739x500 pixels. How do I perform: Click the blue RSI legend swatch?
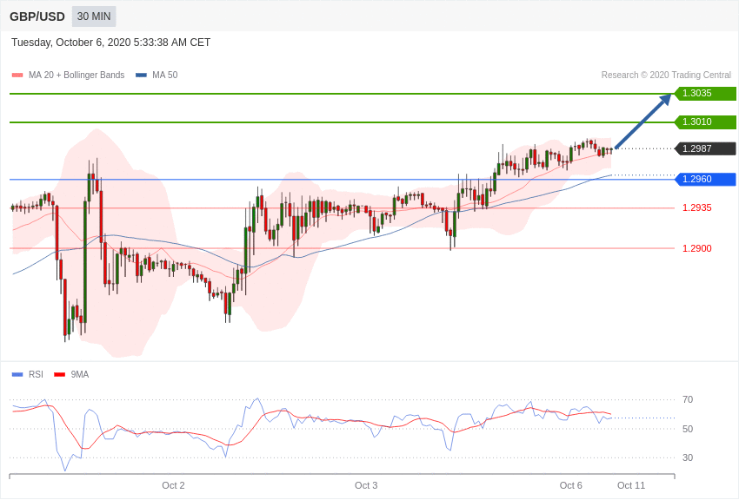(17, 374)
